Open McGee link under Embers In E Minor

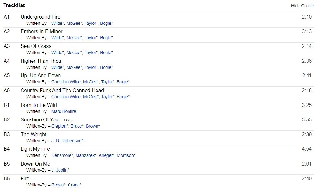pos(73,38)
